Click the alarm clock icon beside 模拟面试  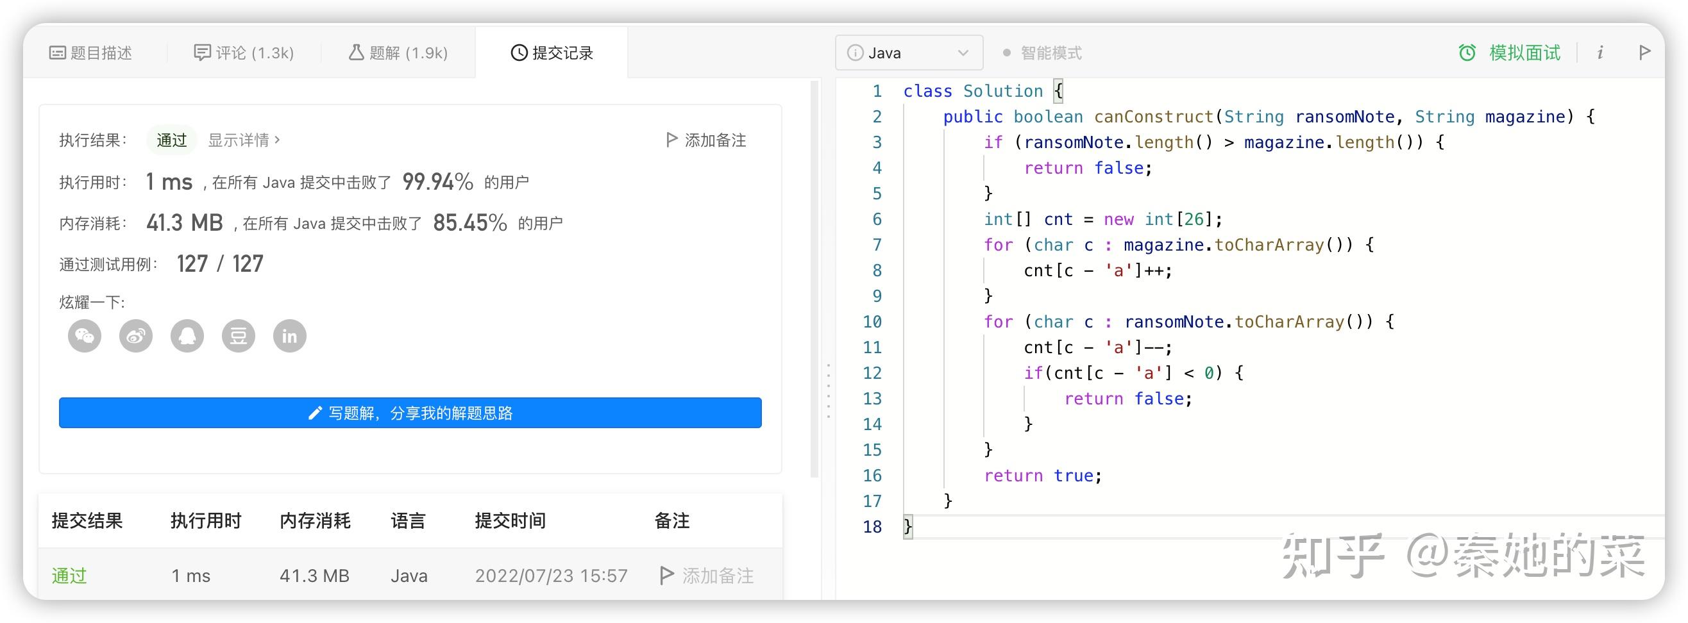pyautogui.click(x=1468, y=53)
